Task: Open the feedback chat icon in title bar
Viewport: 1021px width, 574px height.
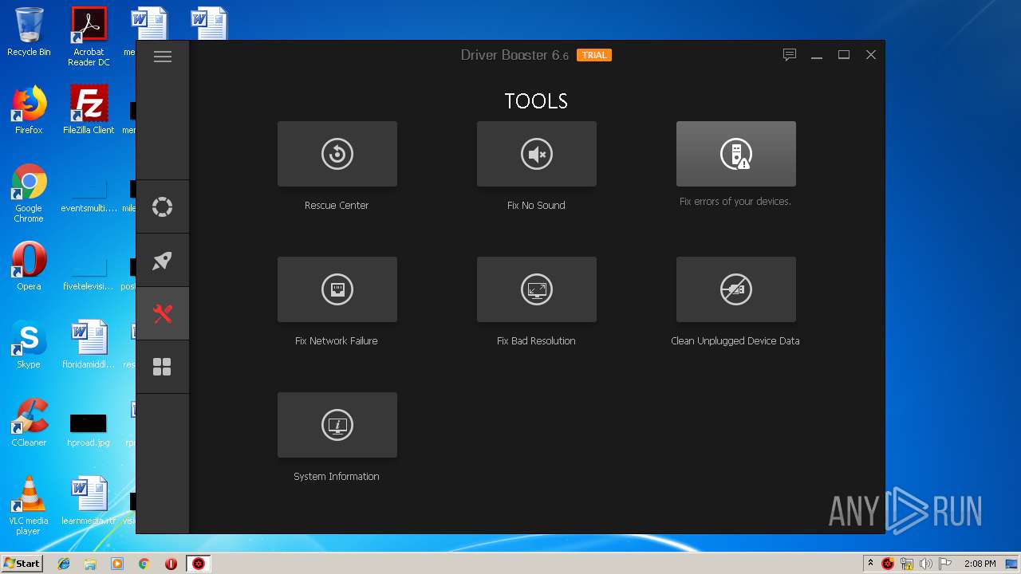Action: (x=790, y=55)
